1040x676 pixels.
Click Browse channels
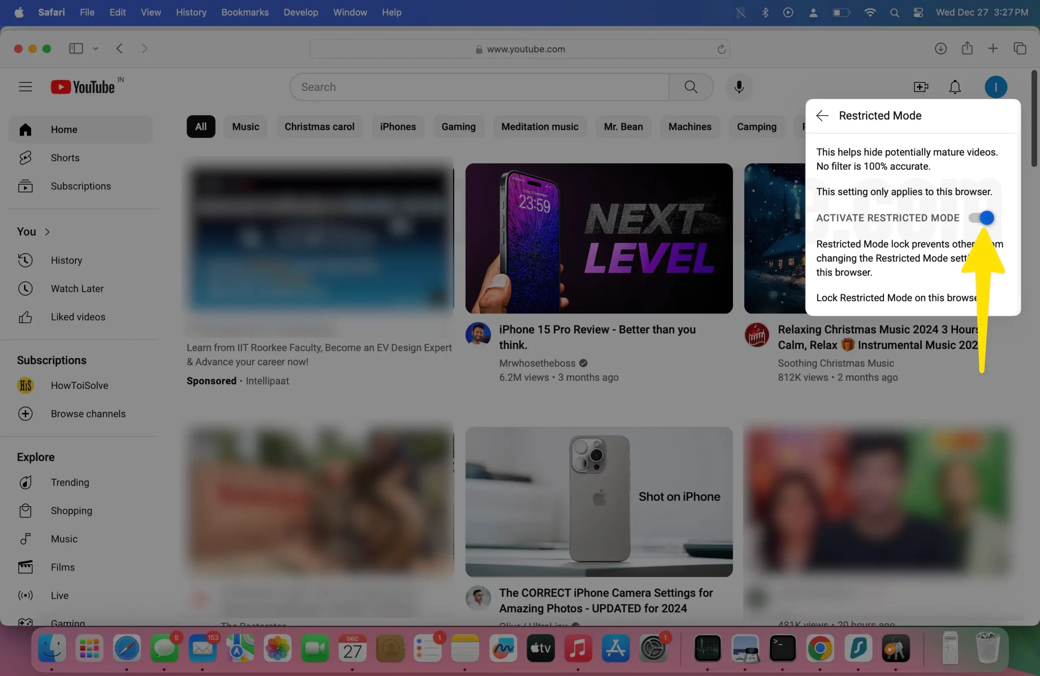tap(88, 414)
